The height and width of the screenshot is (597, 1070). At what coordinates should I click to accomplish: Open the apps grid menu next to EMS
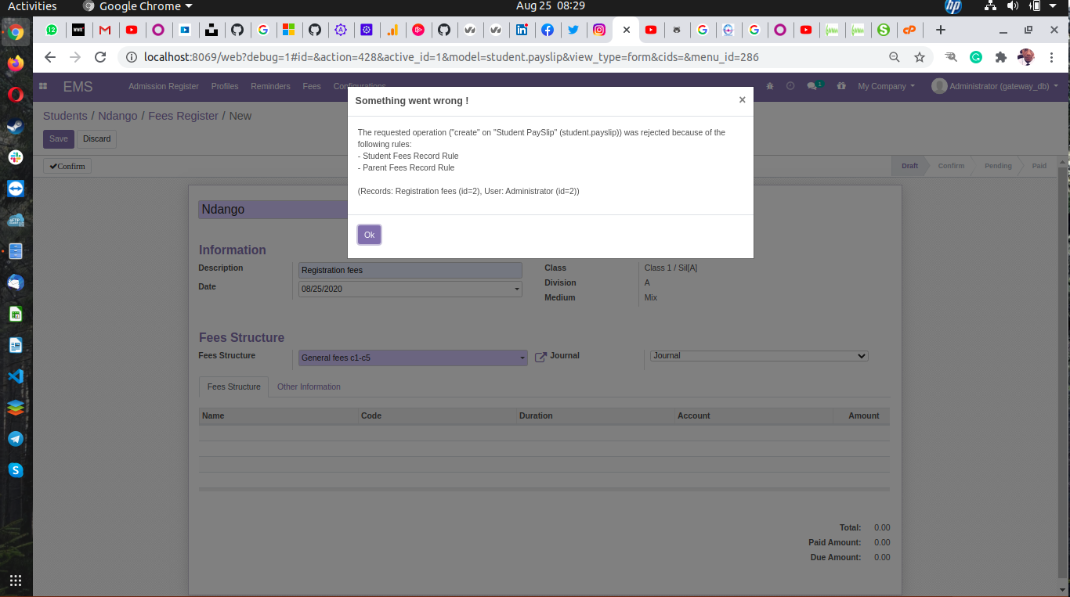[43, 86]
